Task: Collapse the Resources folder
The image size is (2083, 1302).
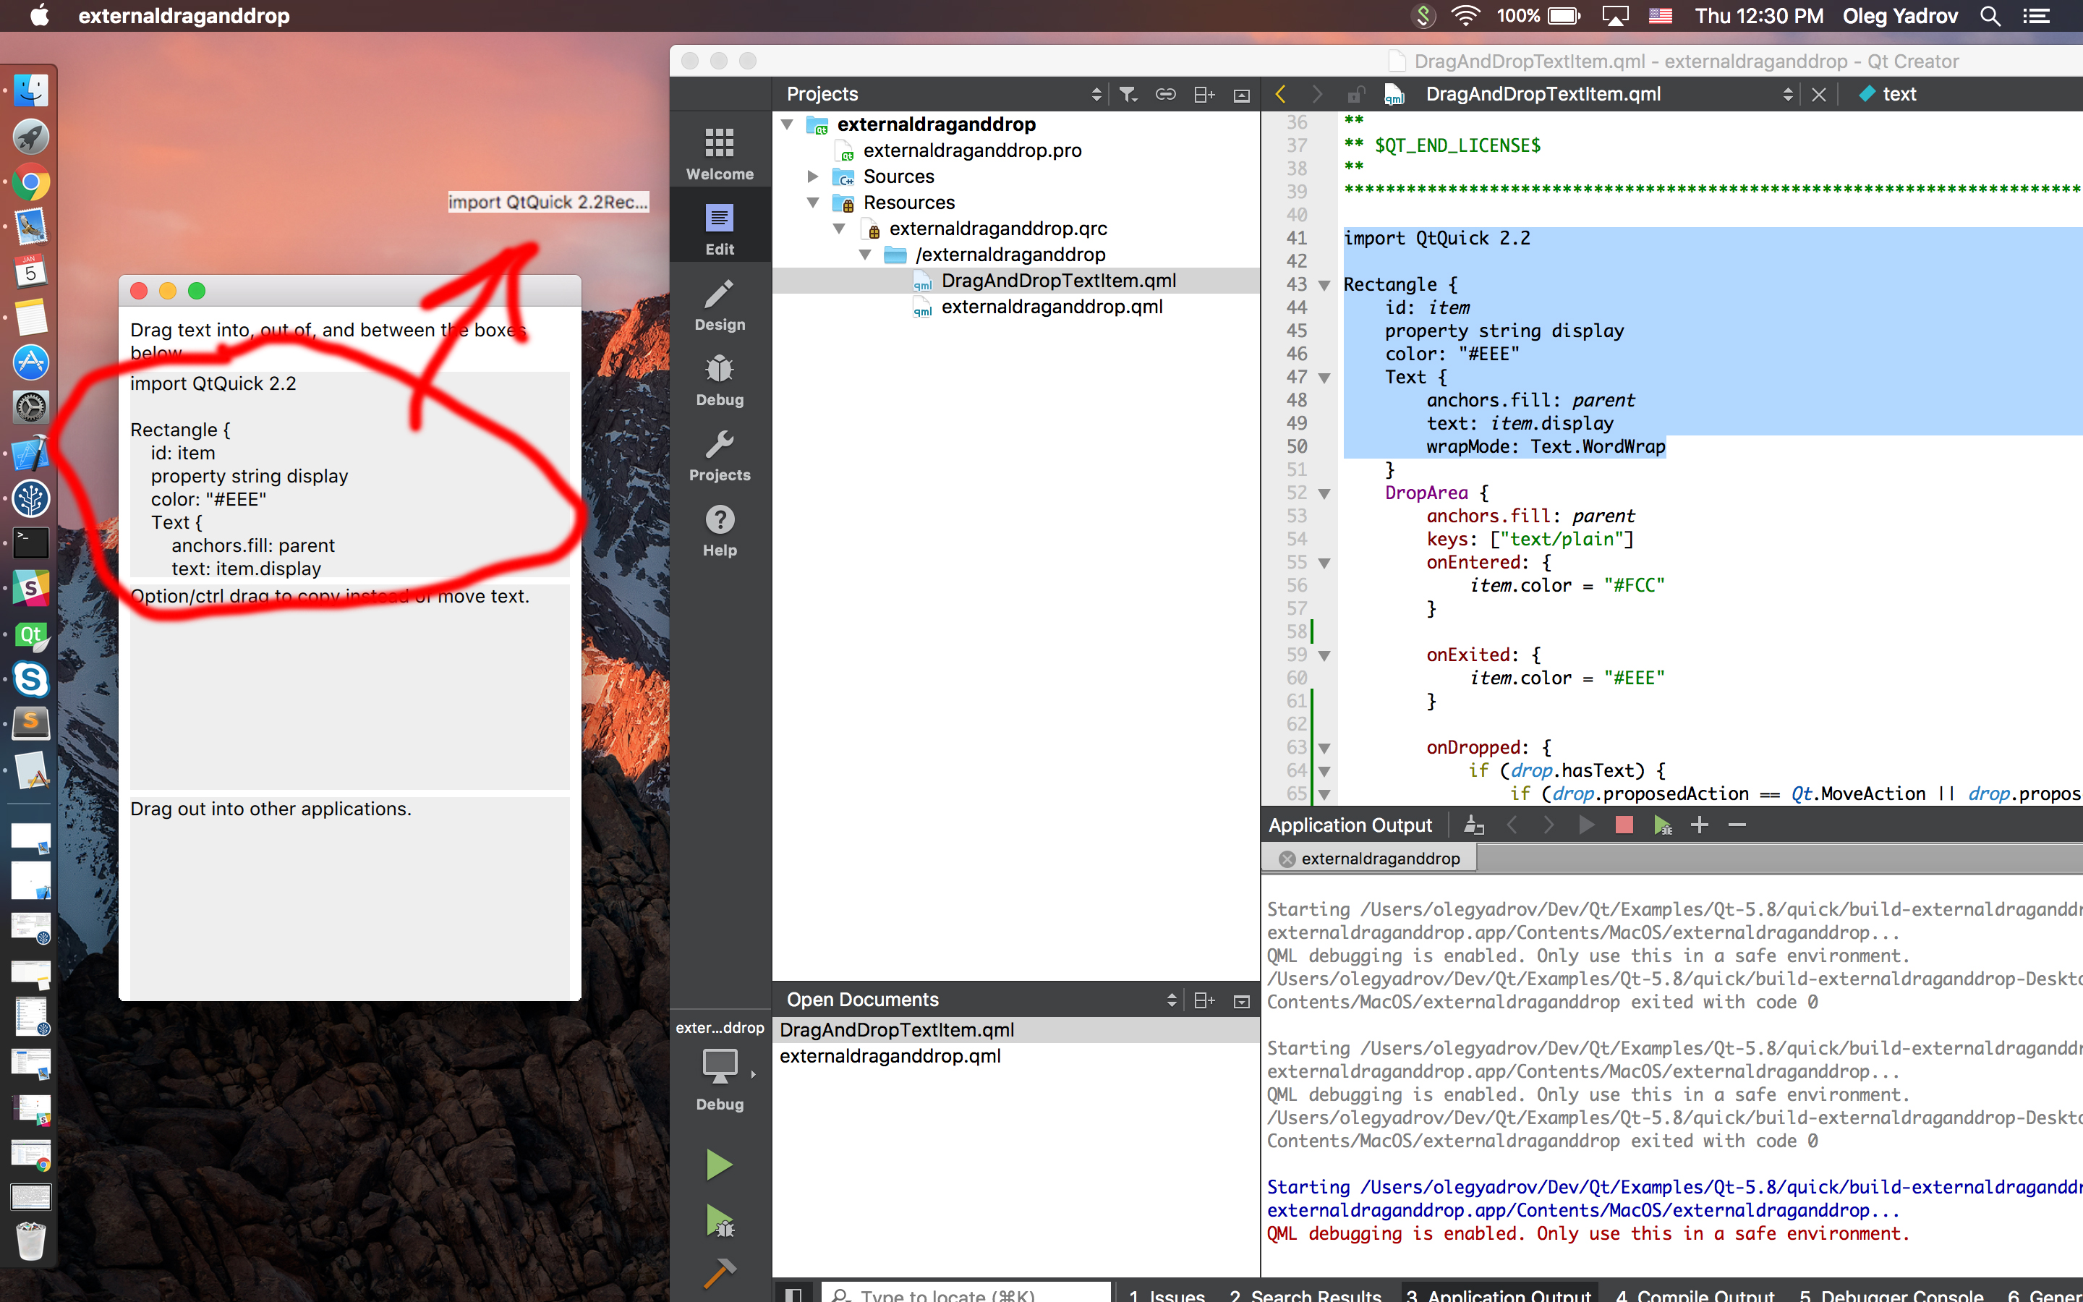Action: click(x=812, y=203)
